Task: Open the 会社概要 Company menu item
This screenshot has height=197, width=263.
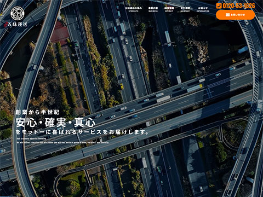Action: (x=185, y=9)
